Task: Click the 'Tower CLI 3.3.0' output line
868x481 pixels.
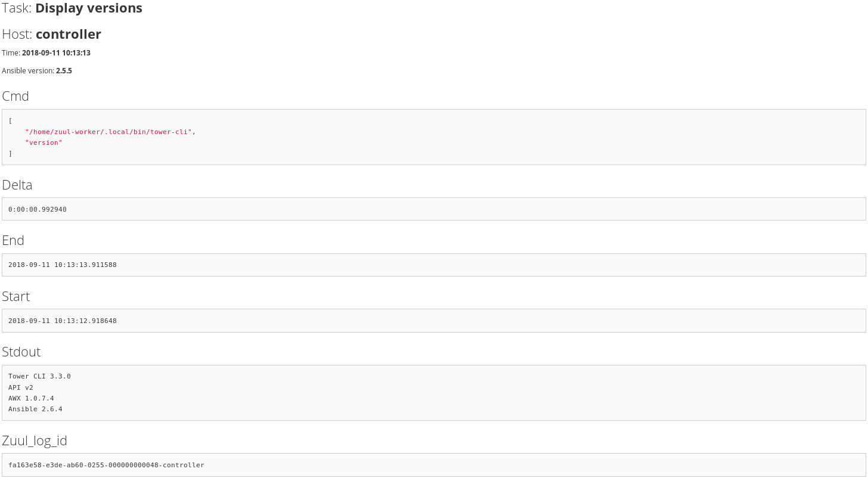Action: (39, 377)
